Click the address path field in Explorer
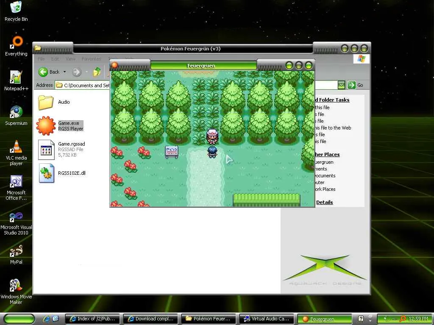Viewport: 434px width, 325px height. [83, 85]
